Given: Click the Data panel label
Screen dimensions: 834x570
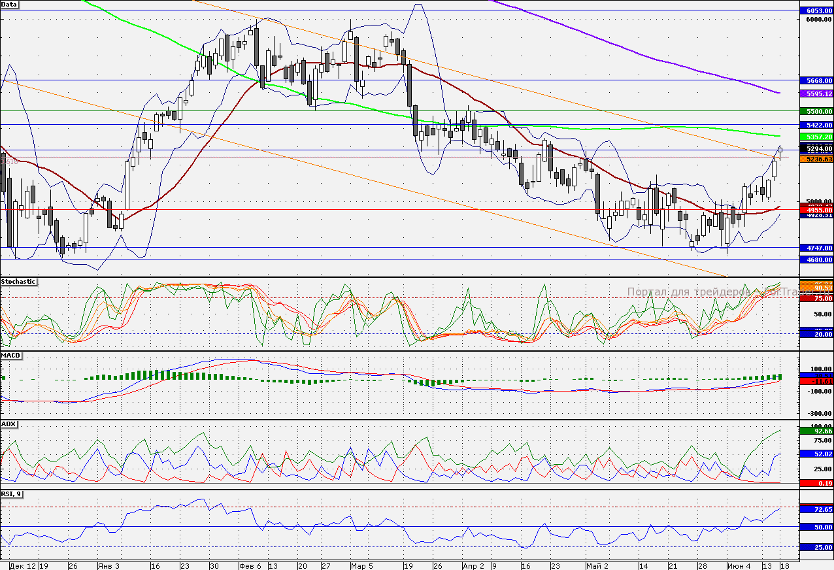Looking at the screenshot, I should coord(10,5).
